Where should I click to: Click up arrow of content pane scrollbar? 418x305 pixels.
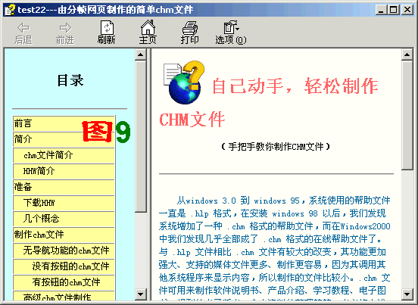point(407,55)
